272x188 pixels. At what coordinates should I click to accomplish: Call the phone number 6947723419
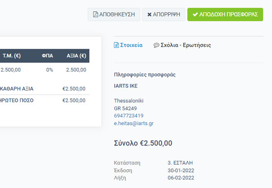click(x=129, y=116)
